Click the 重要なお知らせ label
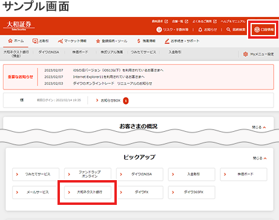Image resolution: width=279 pixels, height=220 pixels. pos(21,77)
